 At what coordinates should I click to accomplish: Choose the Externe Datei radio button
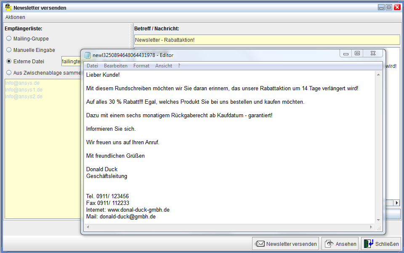pos(9,62)
